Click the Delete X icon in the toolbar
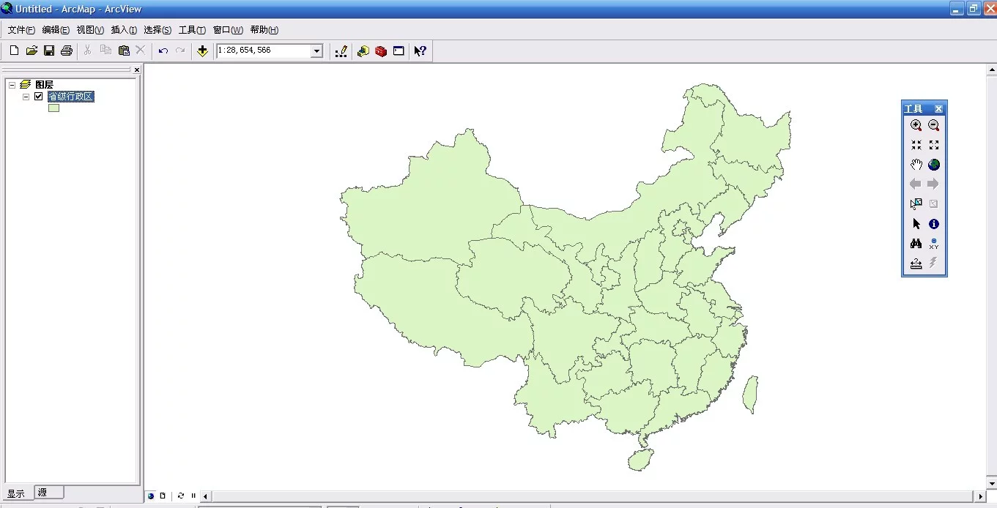This screenshot has width=997, height=508. 141,51
